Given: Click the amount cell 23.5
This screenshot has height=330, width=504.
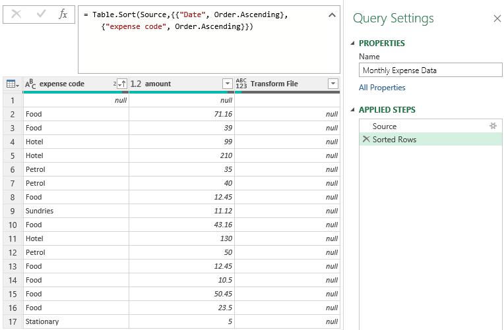Looking at the screenshot, I should tap(181, 308).
